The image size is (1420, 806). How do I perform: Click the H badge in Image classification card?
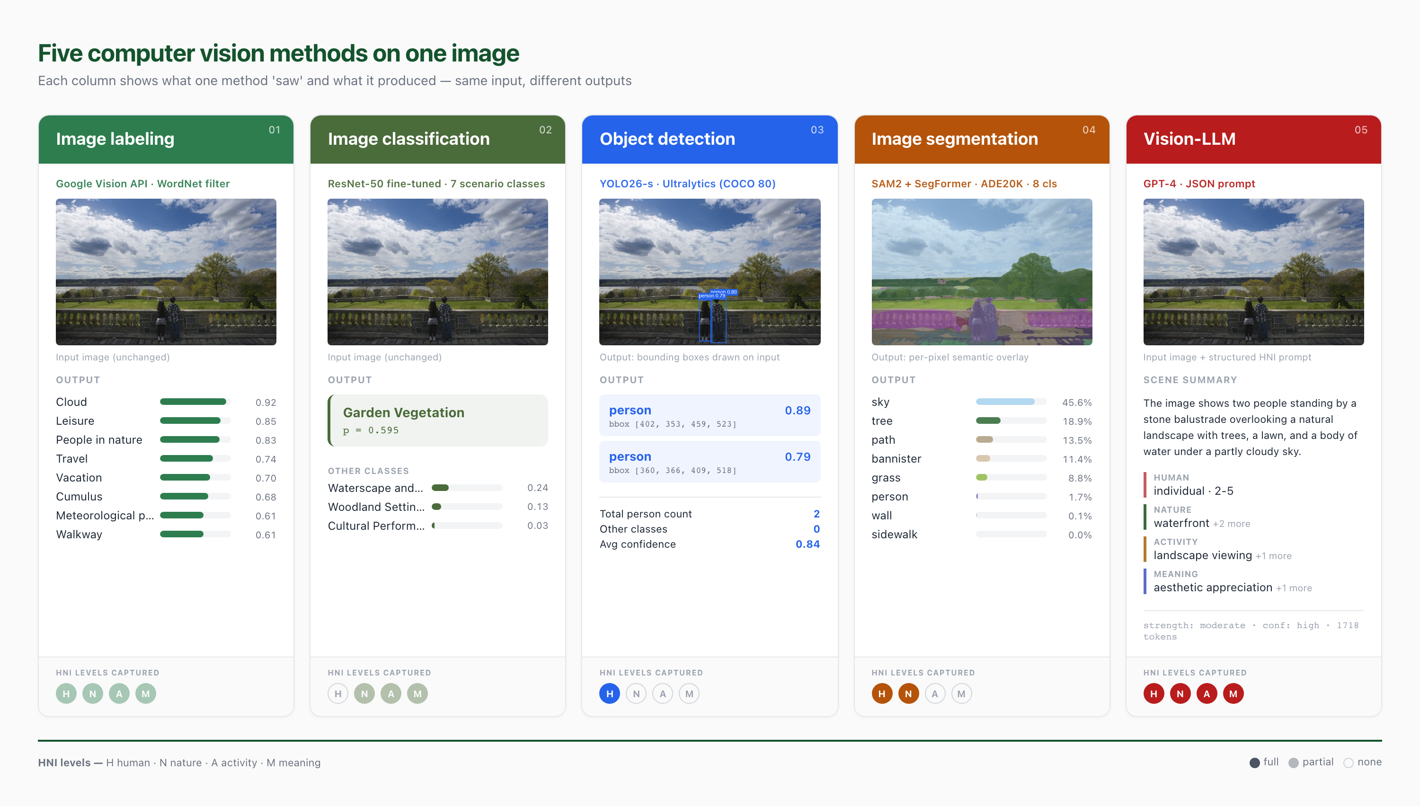point(338,693)
